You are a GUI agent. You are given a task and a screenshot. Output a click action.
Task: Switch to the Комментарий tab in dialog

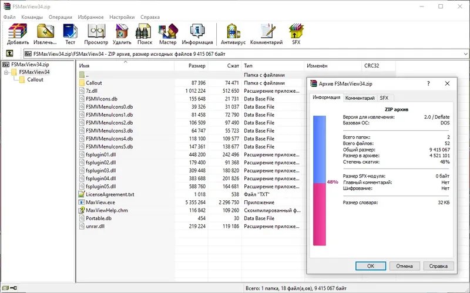tap(360, 98)
